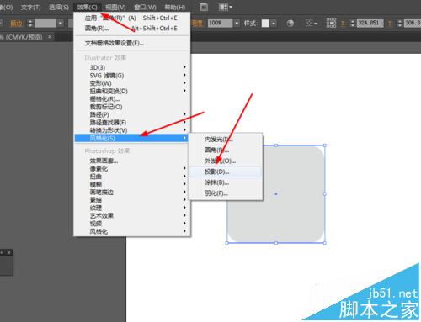Close the small floating panel at left

pyautogui.click(x=9, y=252)
